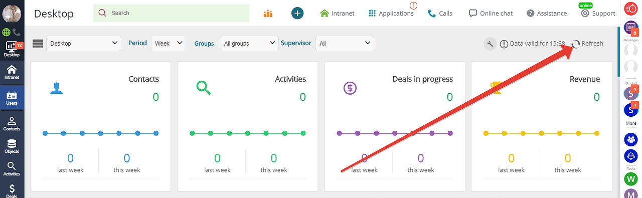This screenshot has height=198, width=642.
Task: Open Contacts in the left sidebar
Action: [12, 124]
